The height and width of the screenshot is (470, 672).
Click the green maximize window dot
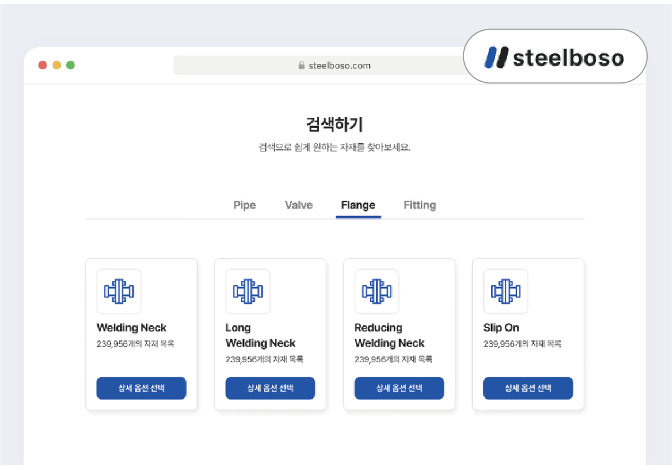tap(70, 65)
